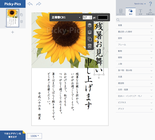The height and width of the screenshot is (140, 155).
Task: Delete page 1 using sidebar trash icon
Action: click(x=21, y=22)
